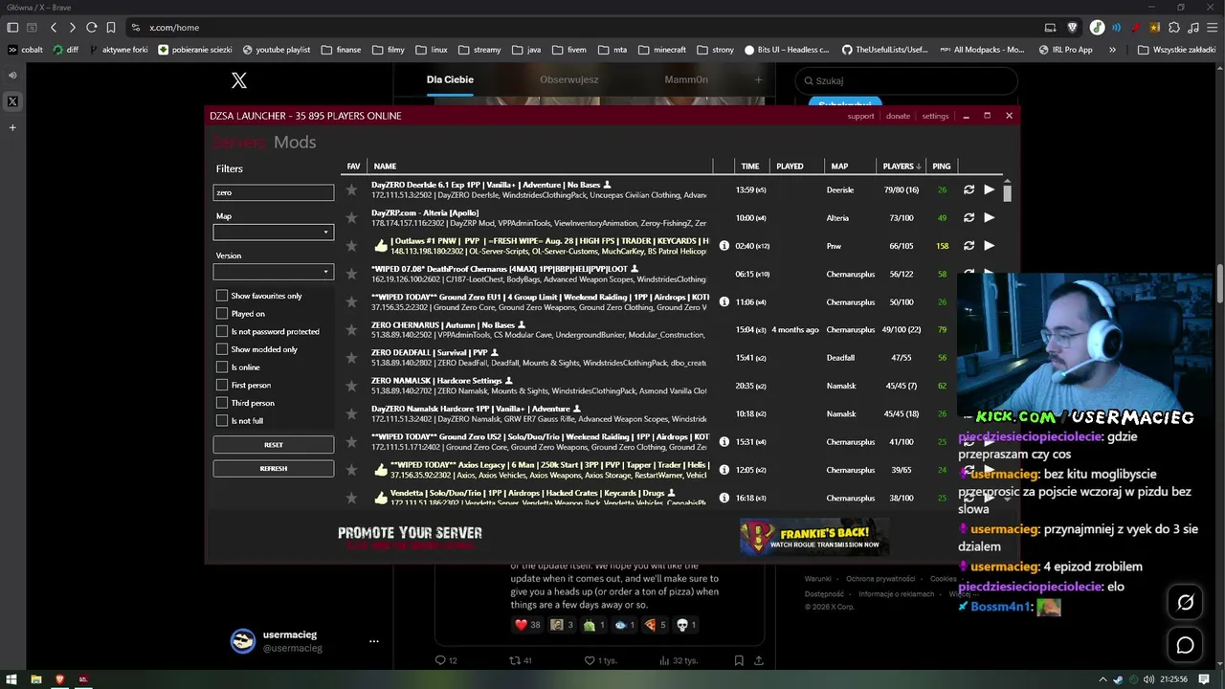Open the minecraft bookmarks folder
The image size is (1225, 689).
tap(661, 50)
